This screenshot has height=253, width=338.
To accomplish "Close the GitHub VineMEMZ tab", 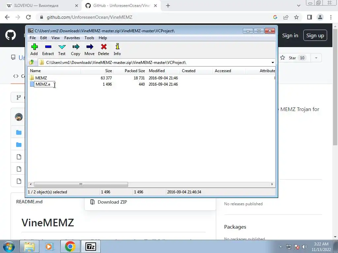I will (x=155, y=6).
